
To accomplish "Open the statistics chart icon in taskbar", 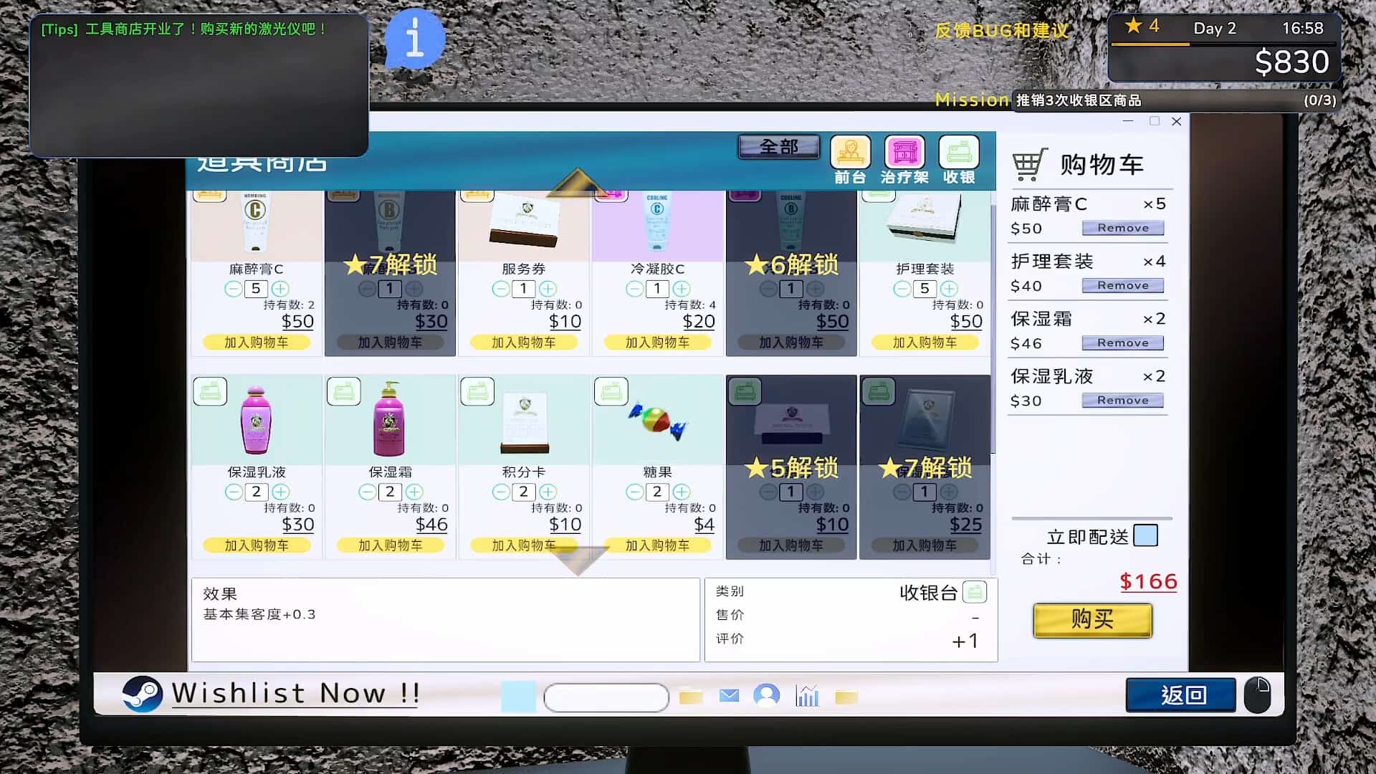I will pyautogui.click(x=807, y=695).
